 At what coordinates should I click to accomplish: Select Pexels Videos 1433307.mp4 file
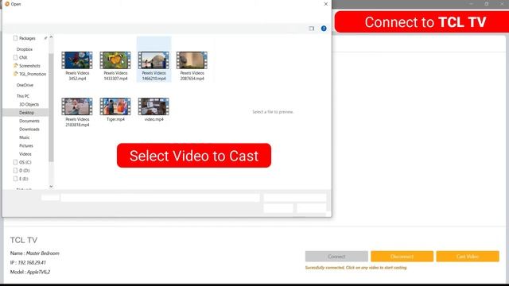115,66
